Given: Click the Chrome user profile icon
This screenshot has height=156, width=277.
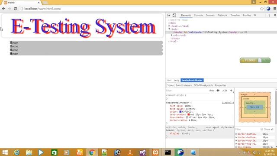Looking at the screenshot, I should 254,2.
